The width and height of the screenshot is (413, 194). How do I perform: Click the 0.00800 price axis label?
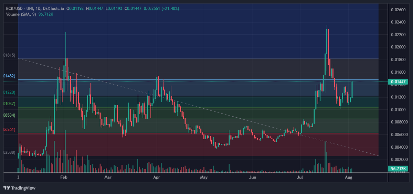coord(399,122)
